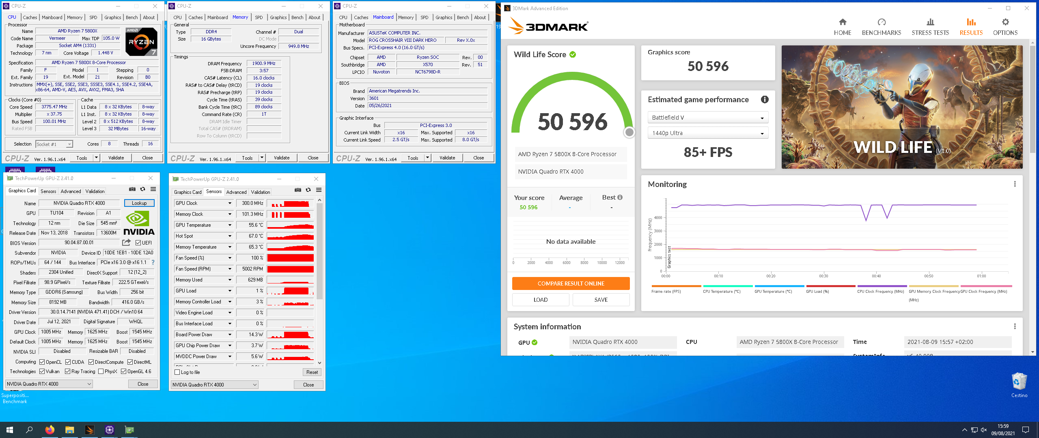Image resolution: width=1039 pixels, height=438 pixels.
Task: Expand GPU Temperature sensor dropdown
Action: pos(230,225)
